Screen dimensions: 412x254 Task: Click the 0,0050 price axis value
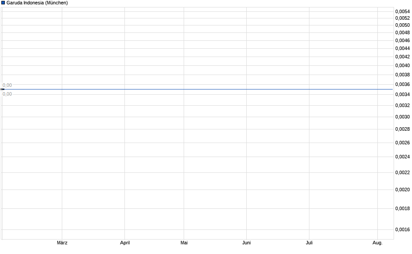[402, 25]
